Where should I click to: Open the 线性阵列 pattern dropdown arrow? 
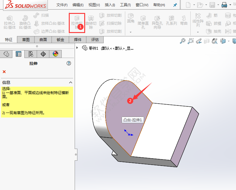(x=198, y=32)
